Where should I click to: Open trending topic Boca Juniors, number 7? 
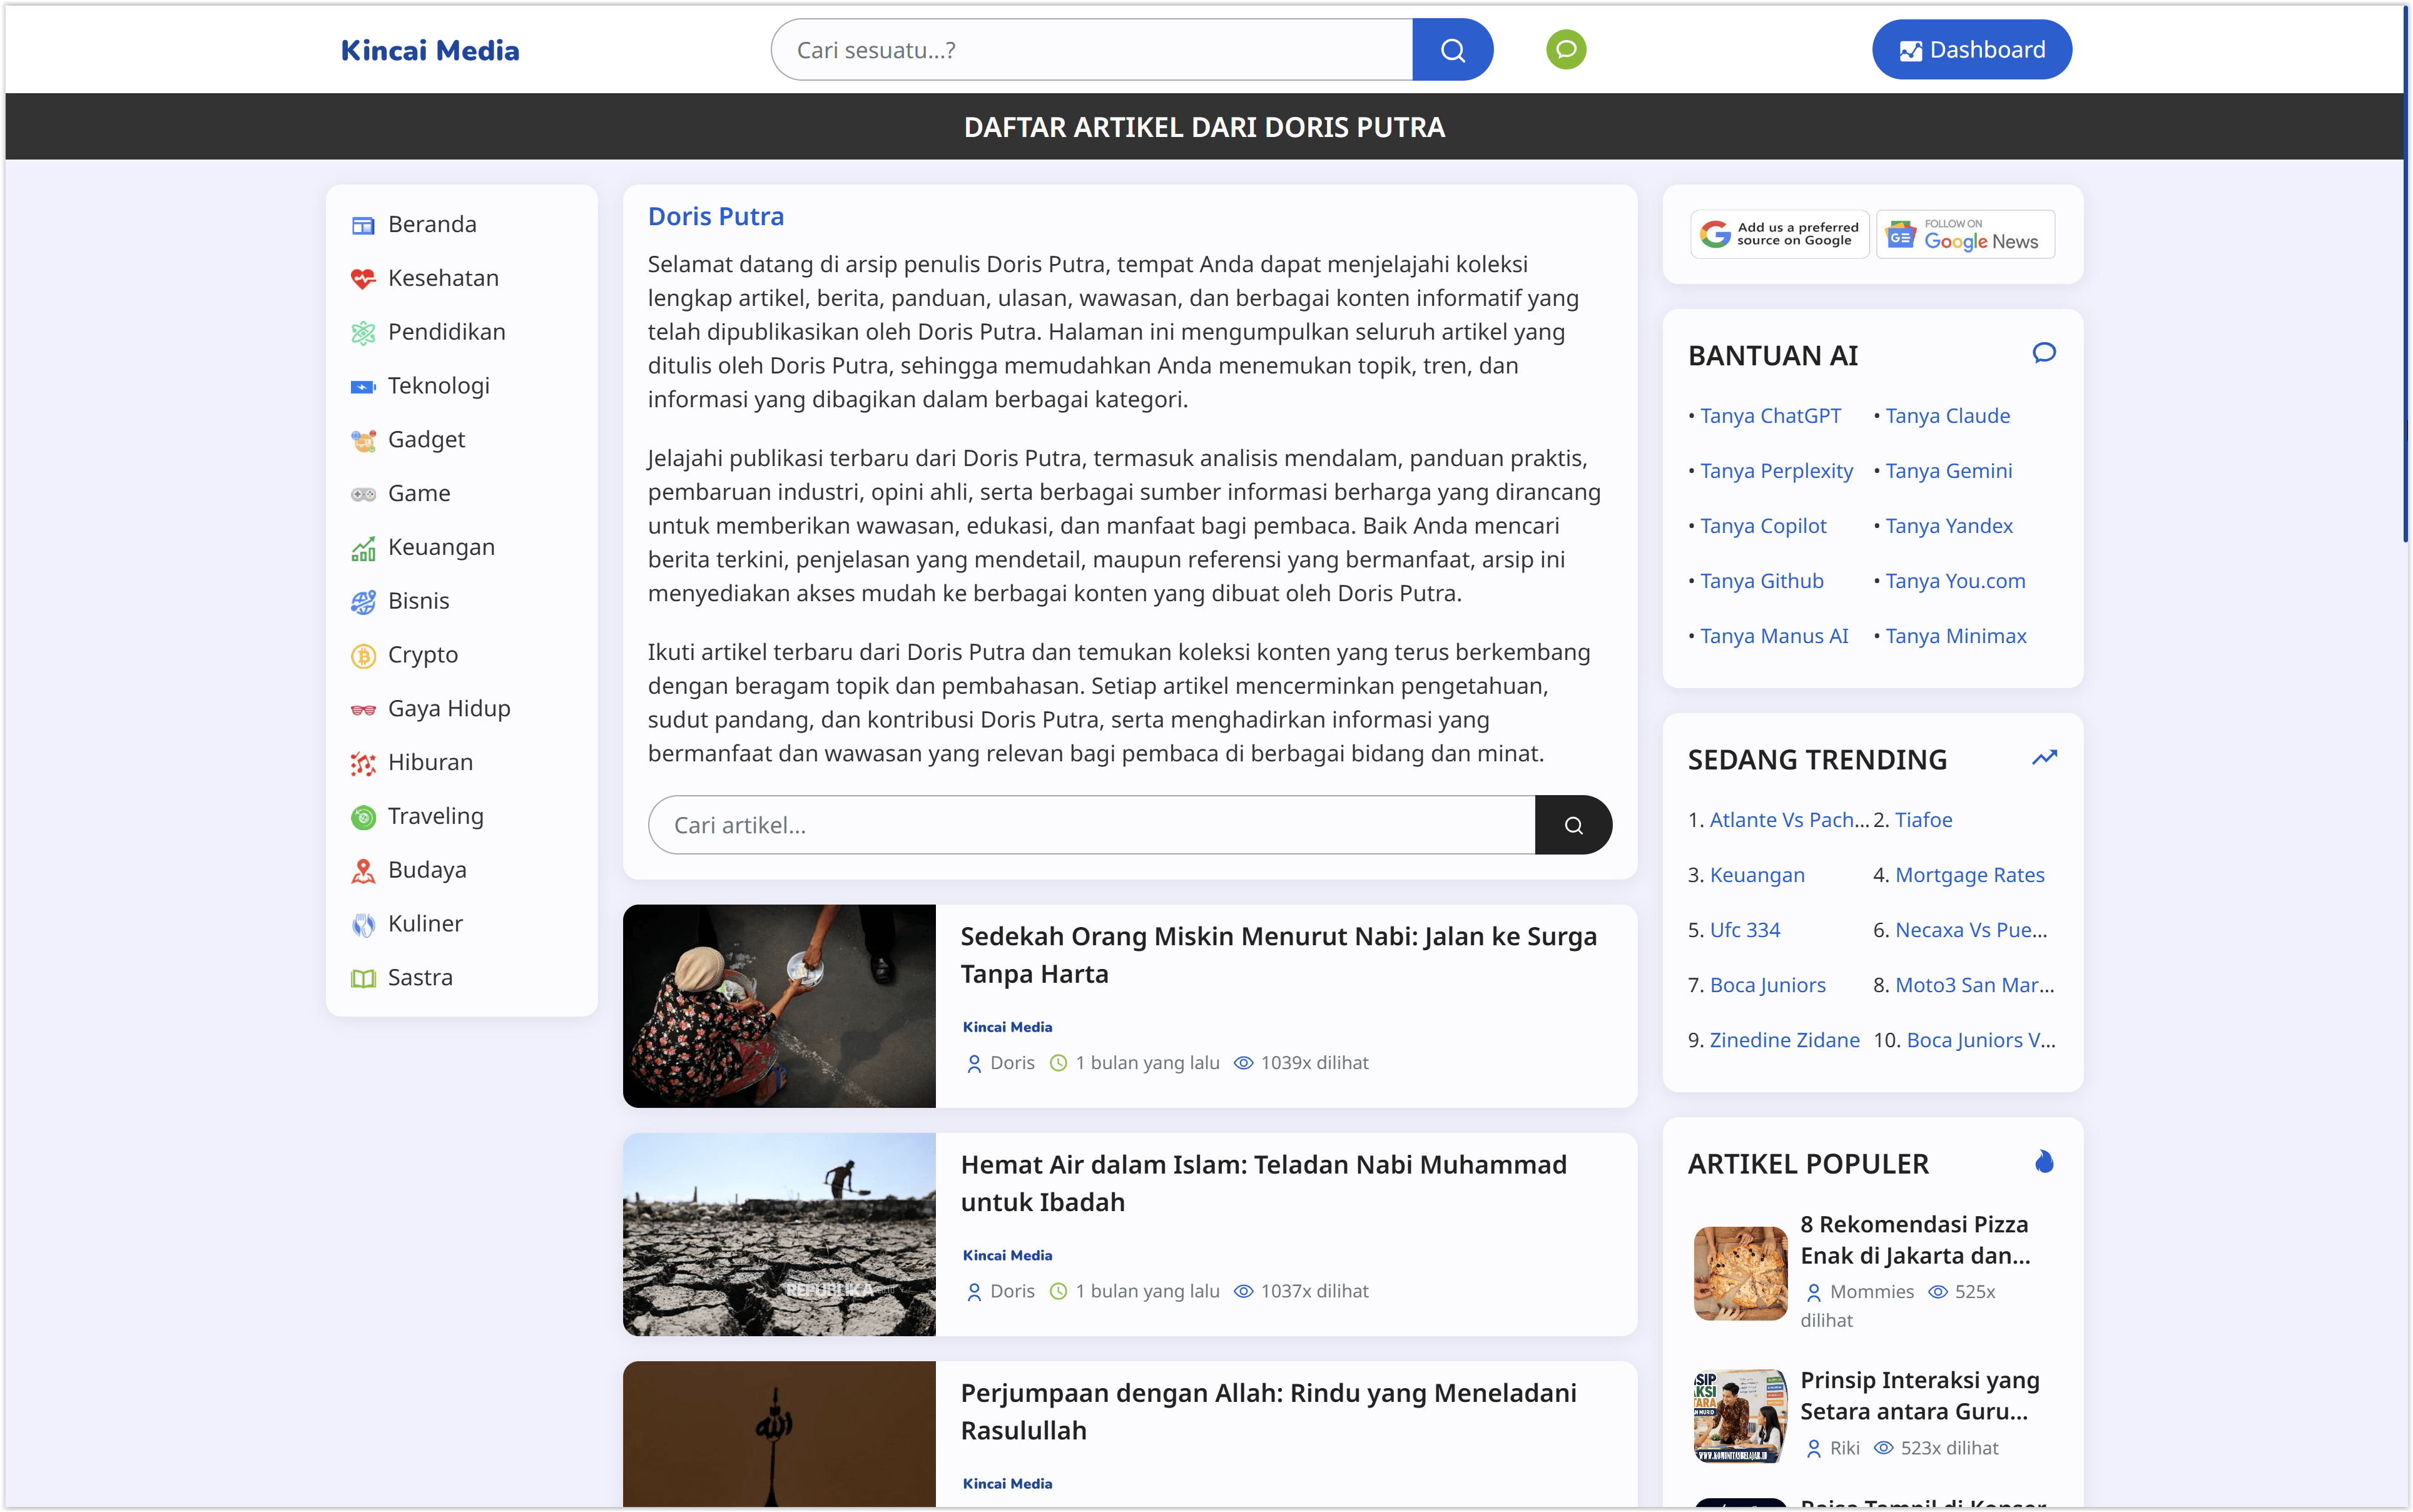(x=1767, y=985)
